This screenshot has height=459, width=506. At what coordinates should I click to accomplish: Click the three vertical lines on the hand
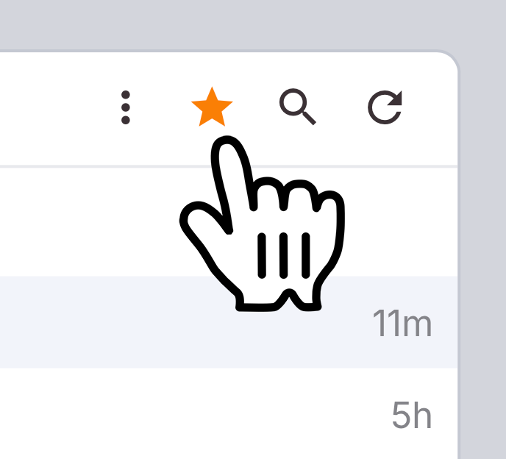coord(284,255)
